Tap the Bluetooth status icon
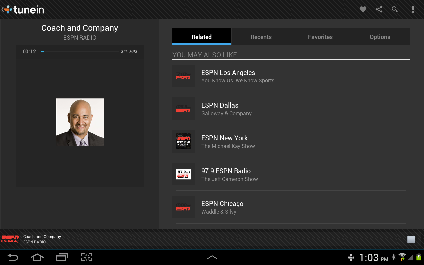Image resolution: width=424 pixels, height=265 pixels. coord(394,257)
